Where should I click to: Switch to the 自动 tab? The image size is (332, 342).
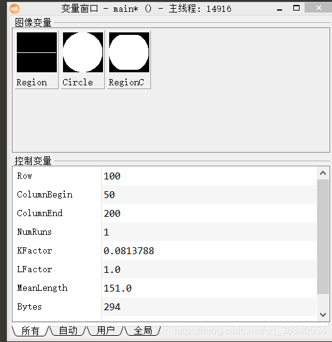coord(68,331)
